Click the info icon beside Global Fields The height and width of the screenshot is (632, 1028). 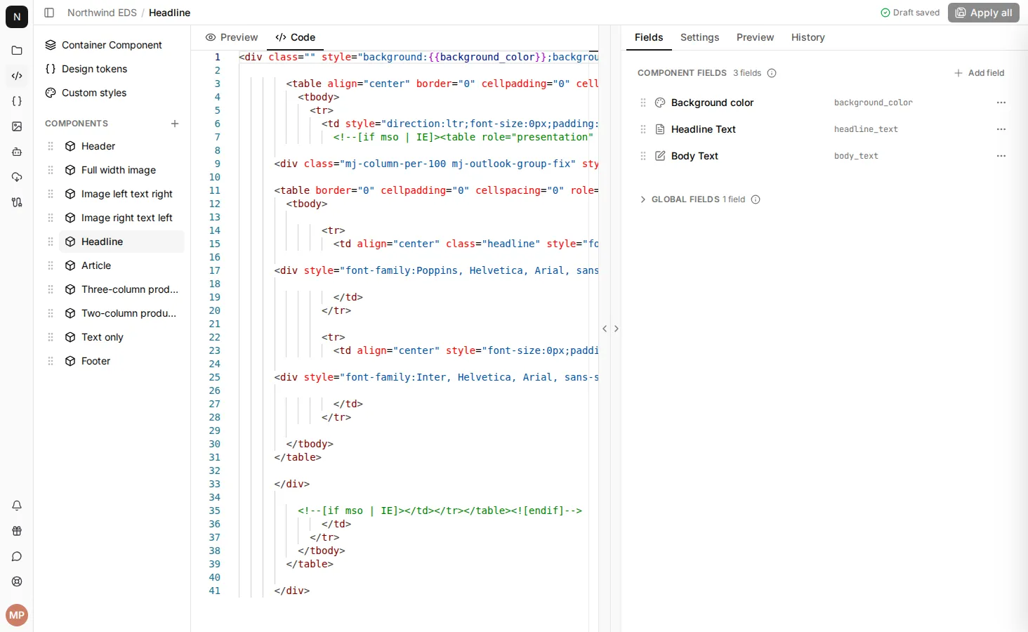[756, 199]
